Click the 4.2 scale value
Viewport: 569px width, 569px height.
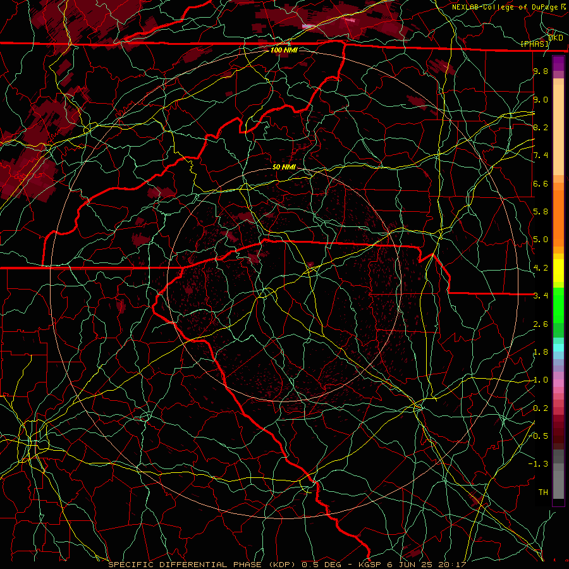tap(541, 268)
